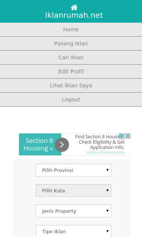
Task: Click the Iklanrumah.net site title
Action: (74, 15)
